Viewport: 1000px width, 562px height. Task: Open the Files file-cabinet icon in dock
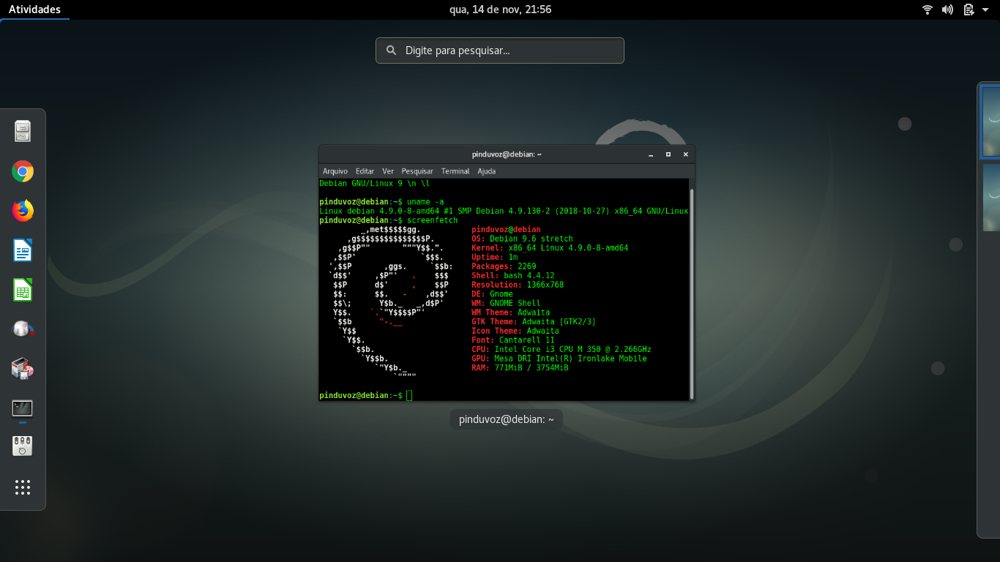[x=23, y=132]
